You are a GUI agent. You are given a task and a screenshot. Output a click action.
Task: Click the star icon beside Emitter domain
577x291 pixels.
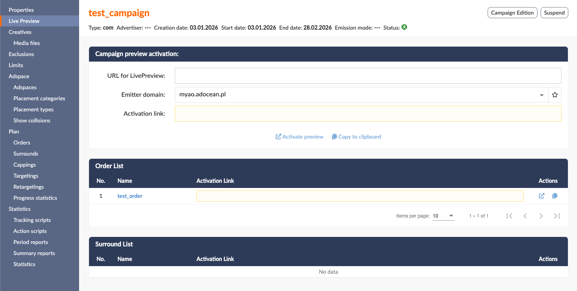pos(555,95)
